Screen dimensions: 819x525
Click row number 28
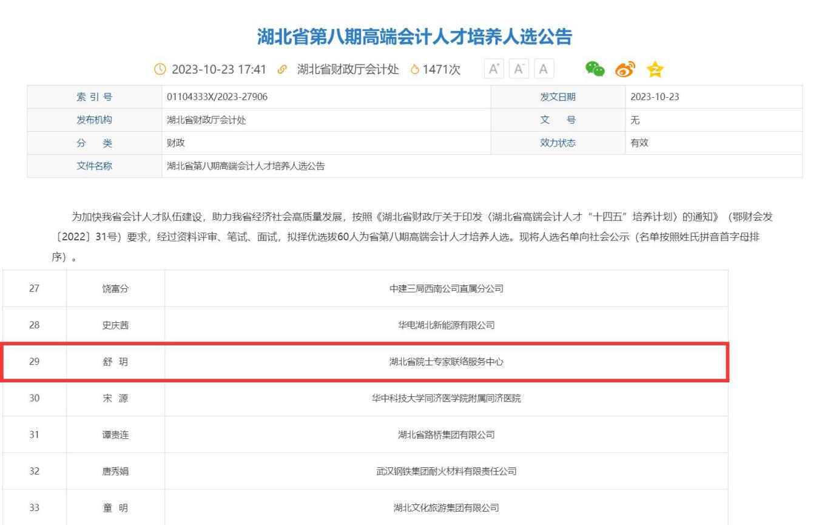point(34,325)
